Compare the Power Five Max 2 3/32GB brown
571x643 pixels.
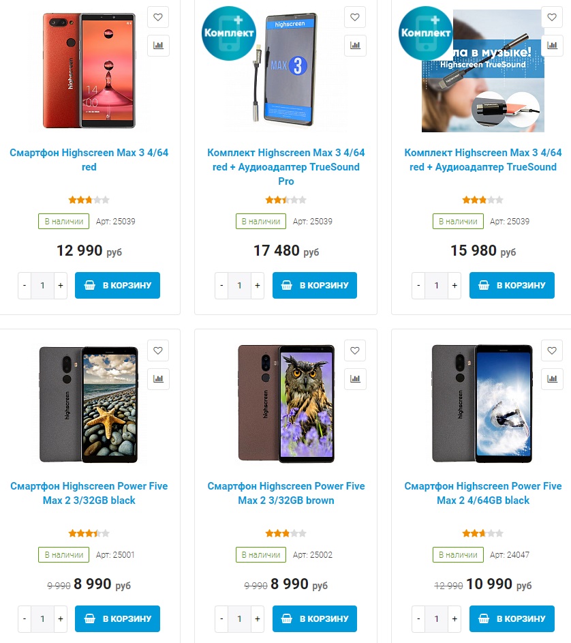coord(355,379)
